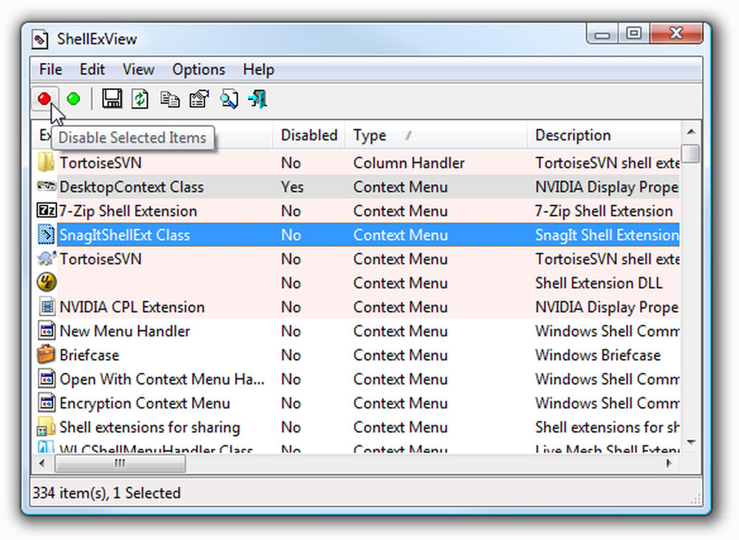Click the 7-Zip Shell Extension icon
Viewport: 739px width, 540px height.
[x=46, y=211]
